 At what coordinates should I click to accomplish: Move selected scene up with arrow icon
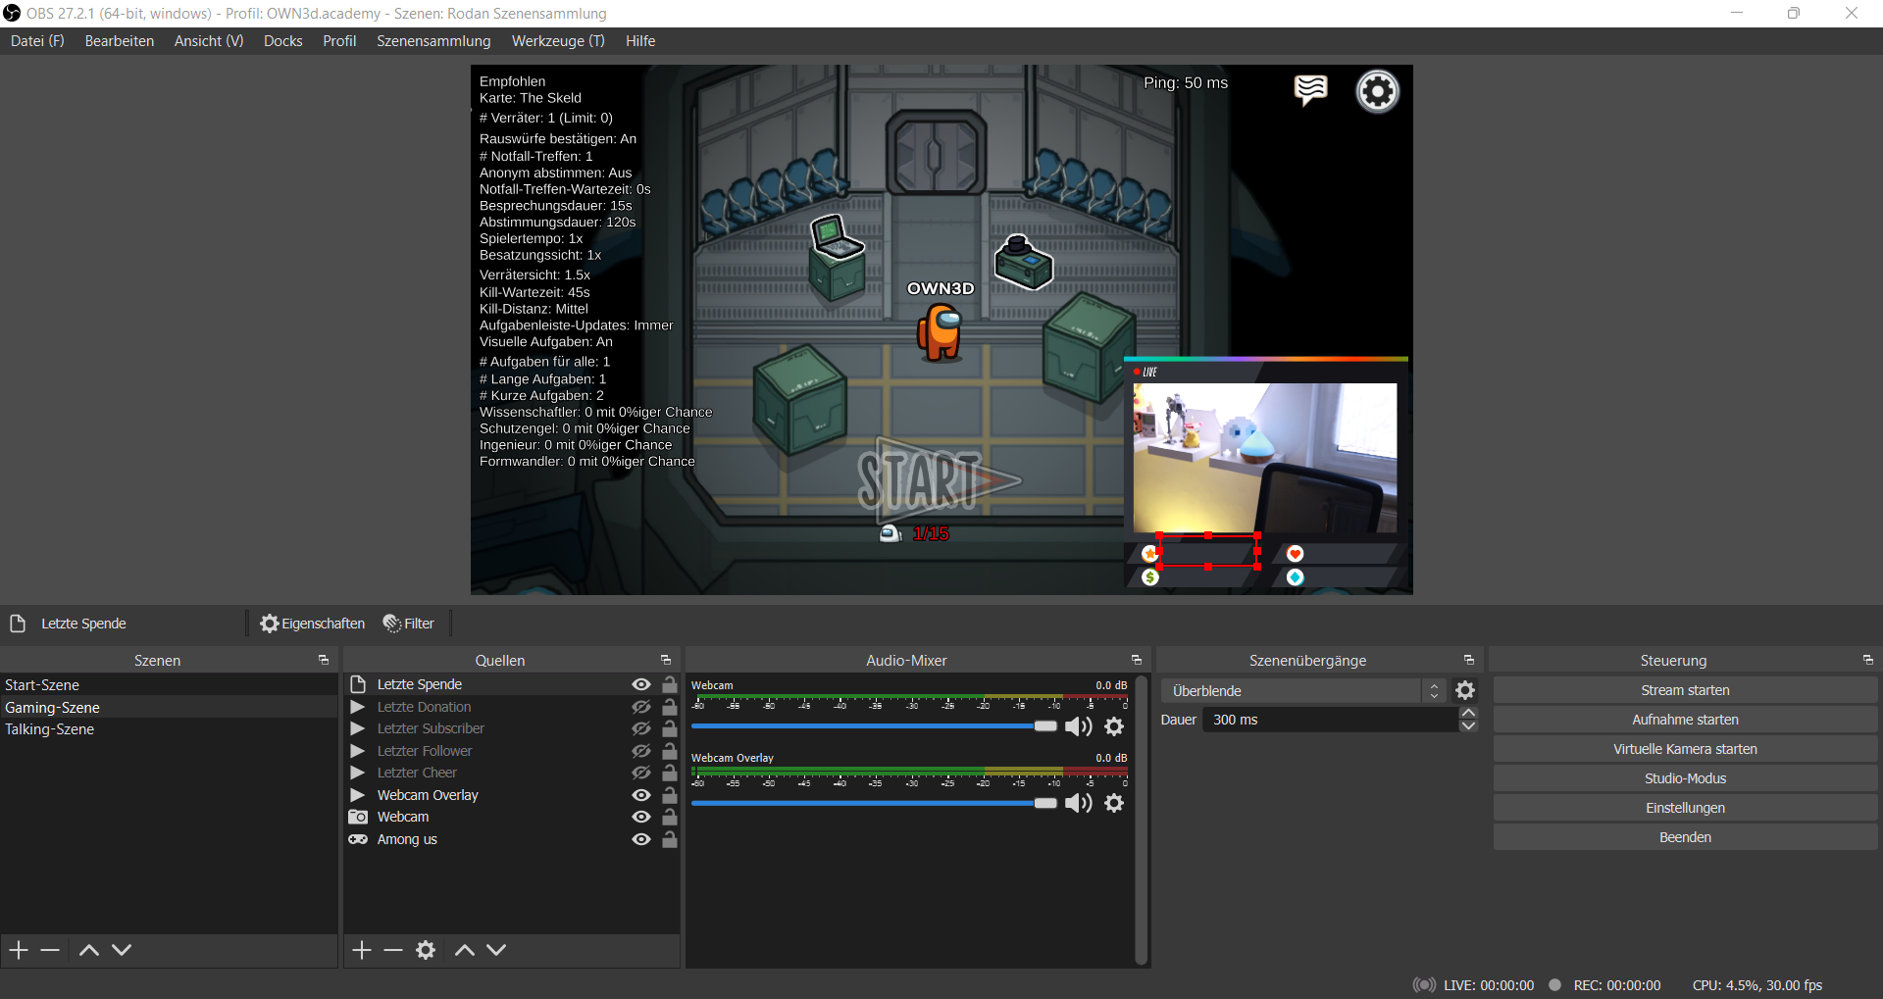(89, 950)
